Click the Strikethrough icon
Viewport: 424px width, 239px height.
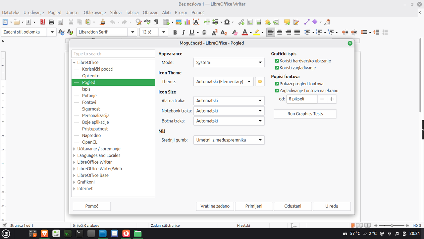[x=204, y=32]
